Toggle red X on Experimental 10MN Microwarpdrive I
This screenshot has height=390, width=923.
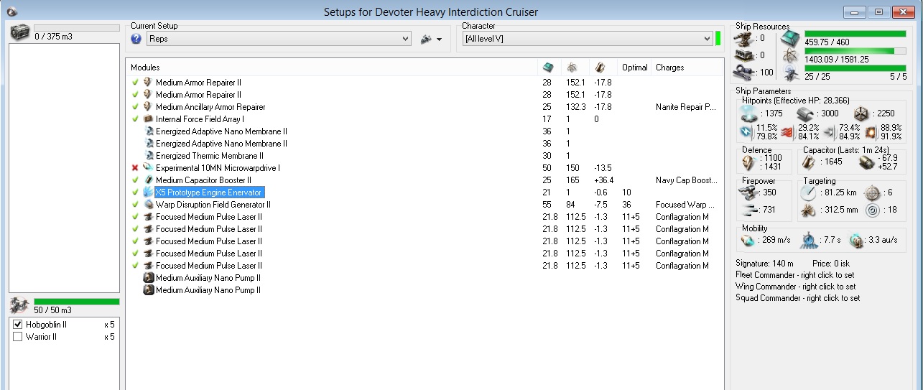(x=135, y=168)
